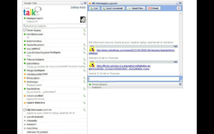The height and width of the screenshot is (134, 214).
Task: Expand the chat options dropdown arrow
Action: point(179,8)
